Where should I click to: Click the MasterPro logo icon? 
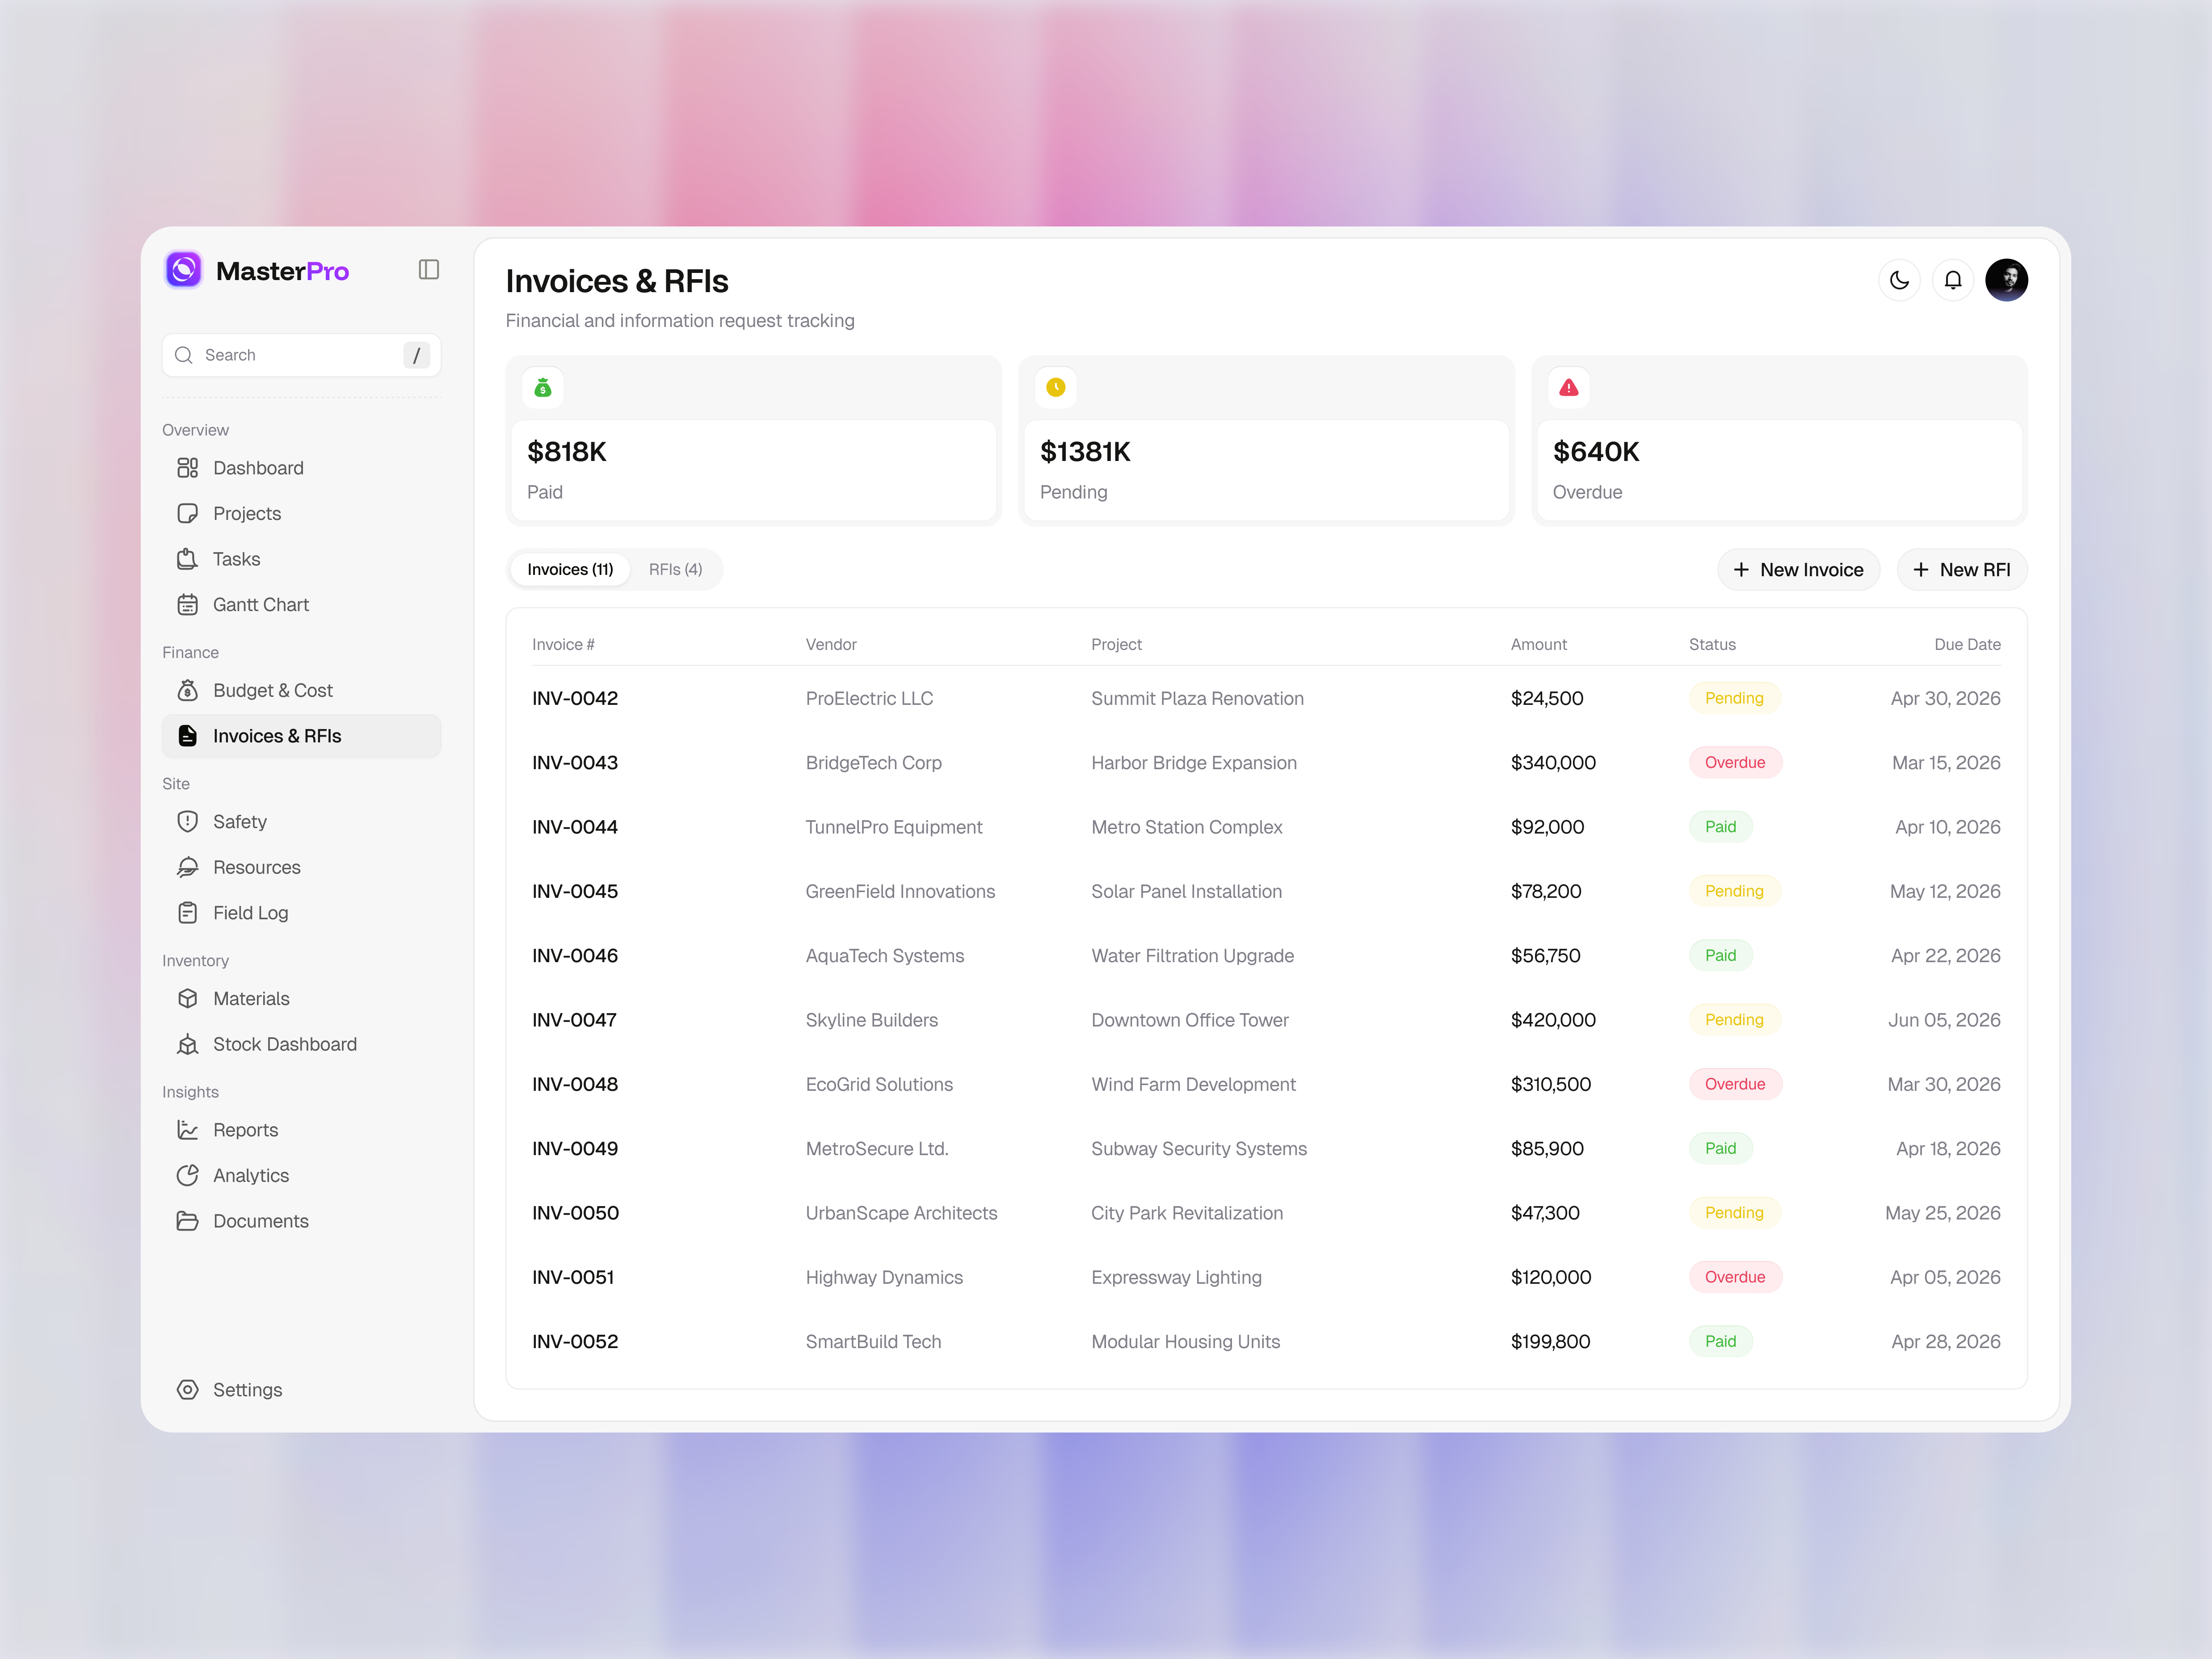pyautogui.click(x=184, y=270)
